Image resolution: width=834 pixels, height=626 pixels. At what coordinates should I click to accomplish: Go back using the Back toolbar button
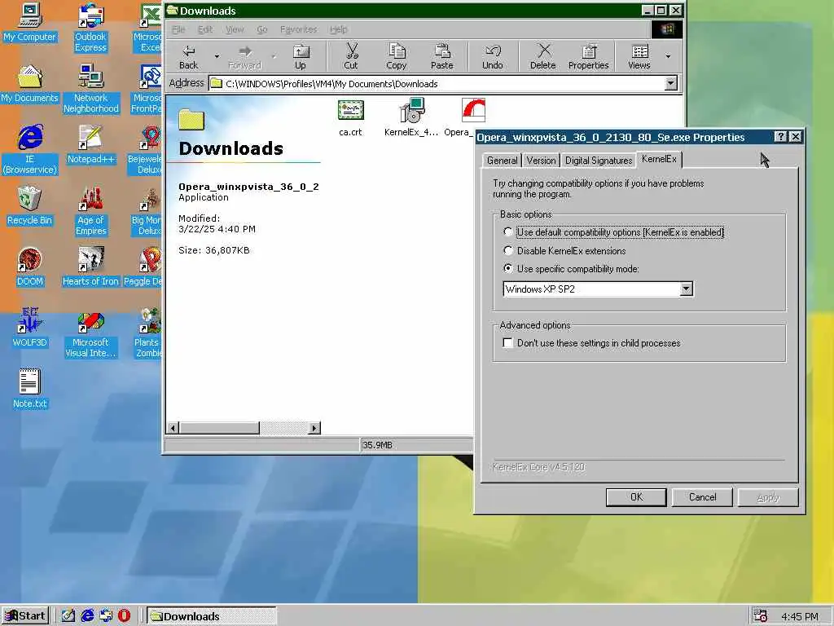[188, 56]
